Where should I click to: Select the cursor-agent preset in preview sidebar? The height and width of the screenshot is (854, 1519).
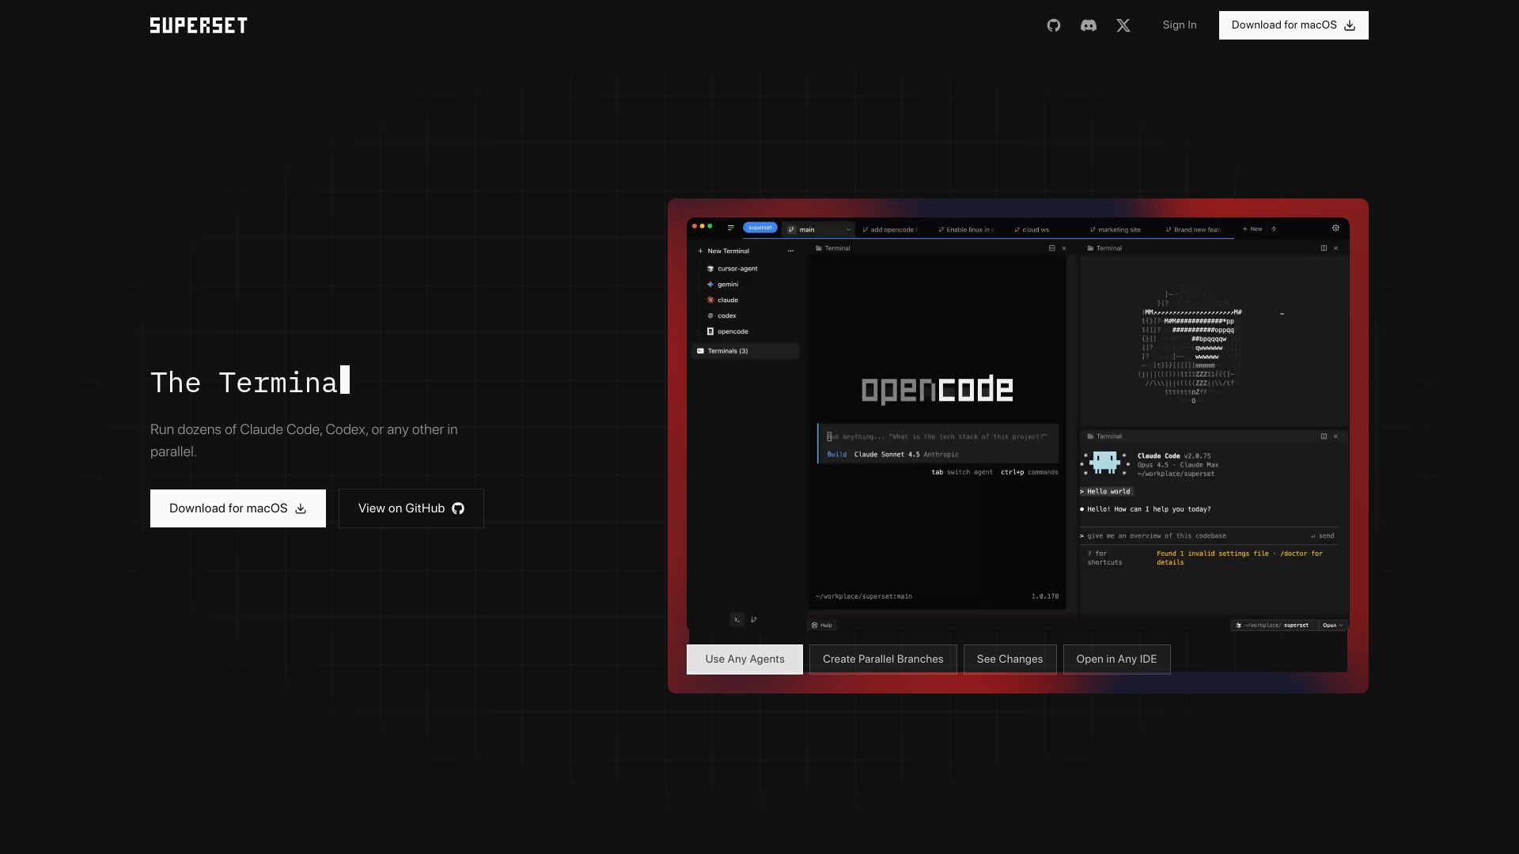click(x=732, y=269)
